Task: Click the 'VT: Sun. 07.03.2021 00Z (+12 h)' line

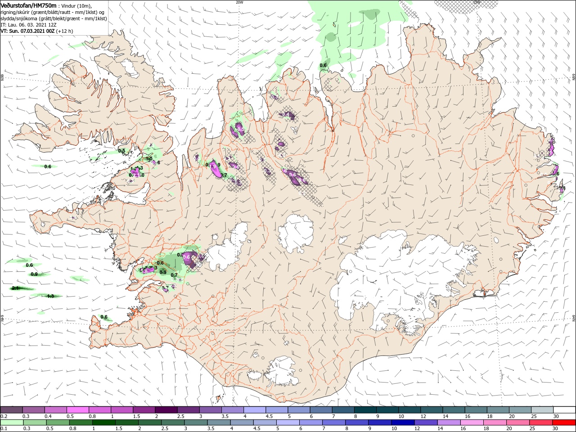Action: (x=36, y=31)
